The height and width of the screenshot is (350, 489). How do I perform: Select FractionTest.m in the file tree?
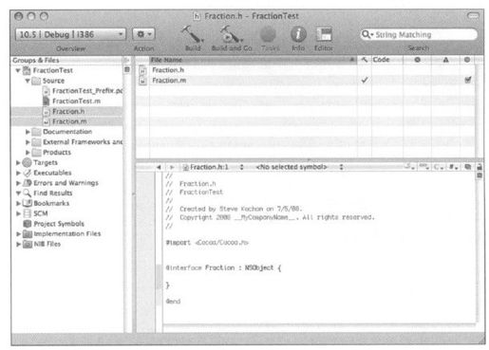point(76,101)
